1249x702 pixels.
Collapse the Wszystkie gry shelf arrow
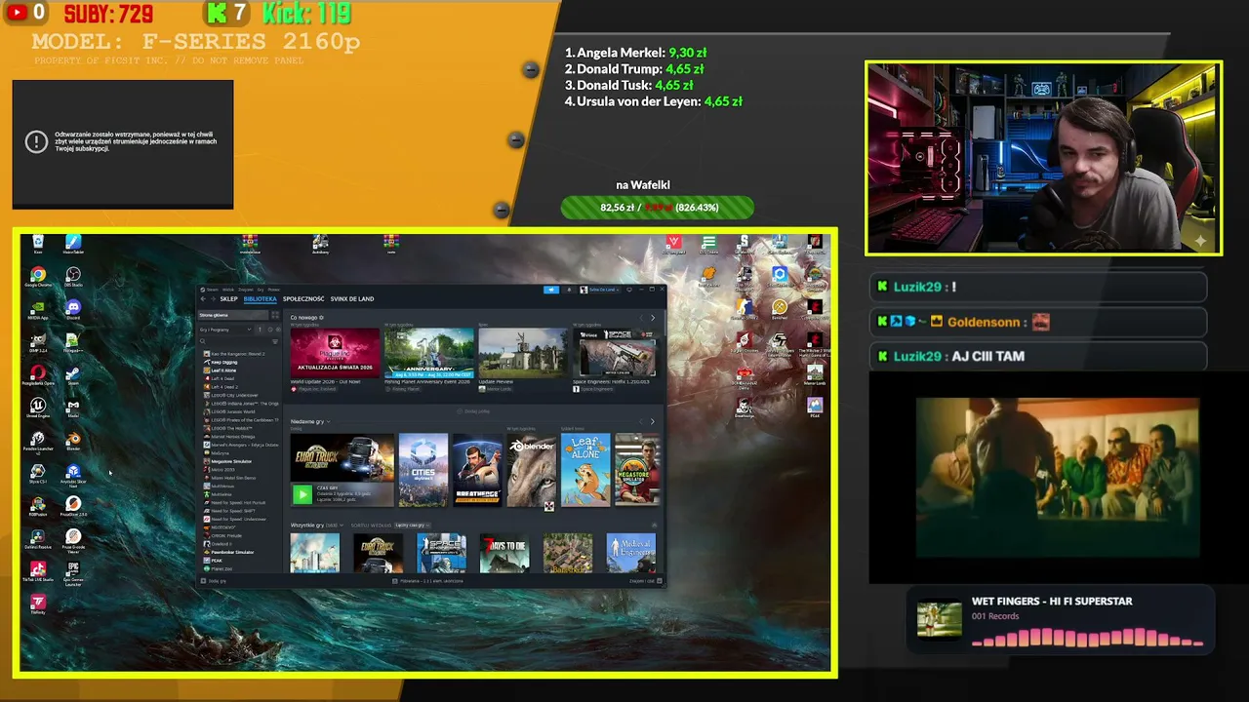(653, 526)
